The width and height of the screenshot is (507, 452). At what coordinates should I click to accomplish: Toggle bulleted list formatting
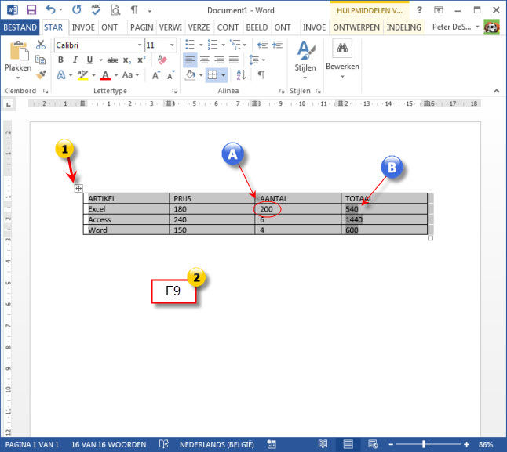(190, 45)
